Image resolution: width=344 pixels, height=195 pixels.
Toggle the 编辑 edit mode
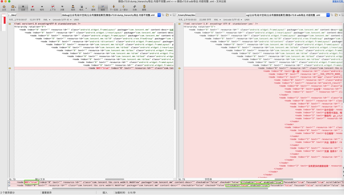point(103,8)
